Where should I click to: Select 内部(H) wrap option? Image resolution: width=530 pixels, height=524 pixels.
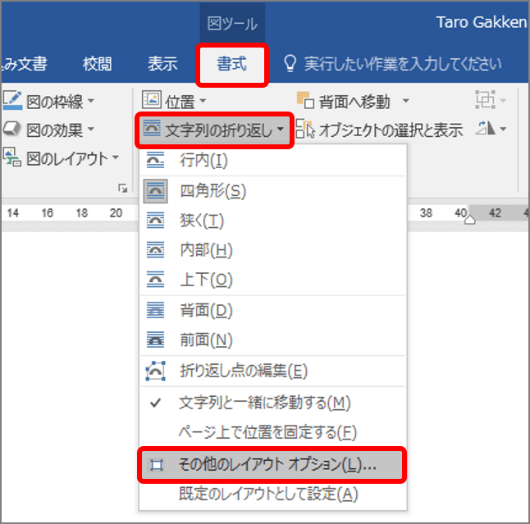(x=272, y=250)
